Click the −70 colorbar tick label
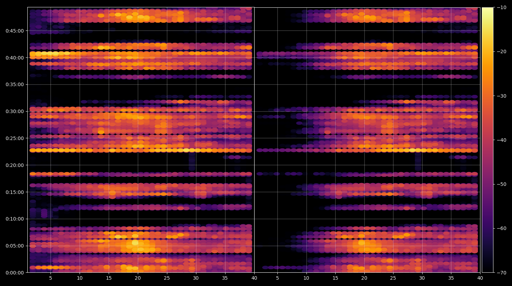Screen dimensions: 512x286 (x=501, y=273)
